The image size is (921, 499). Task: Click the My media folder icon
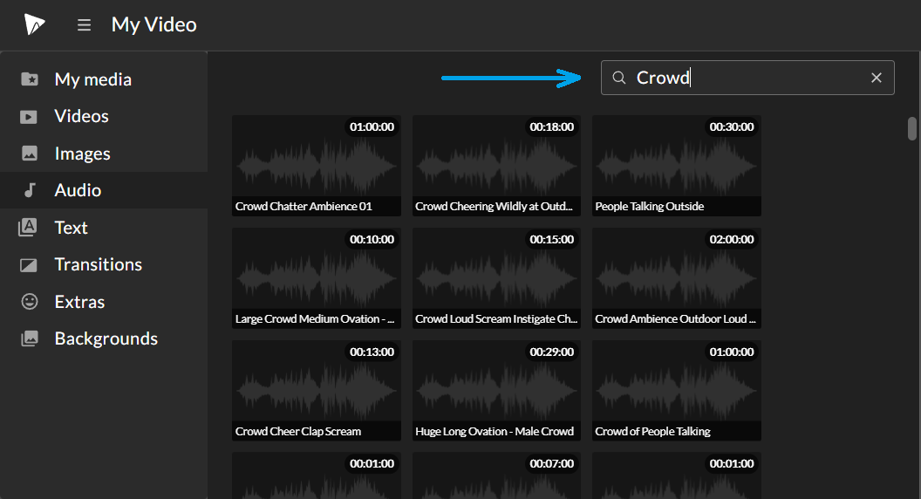(x=30, y=79)
